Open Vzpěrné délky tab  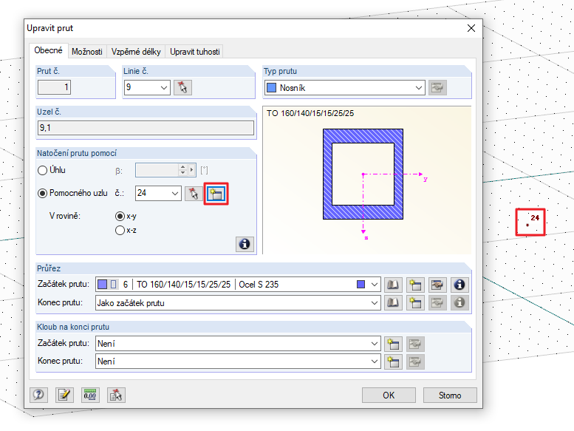(136, 52)
